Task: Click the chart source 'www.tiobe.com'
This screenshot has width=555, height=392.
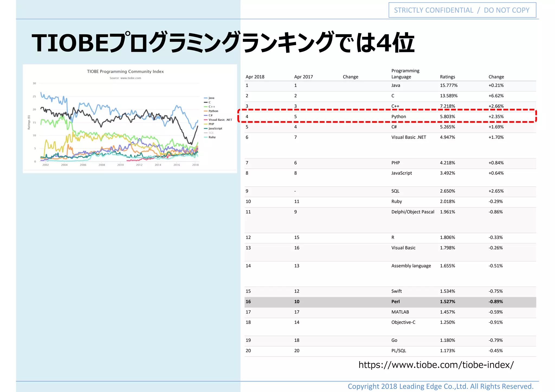Action: (x=131, y=78)
